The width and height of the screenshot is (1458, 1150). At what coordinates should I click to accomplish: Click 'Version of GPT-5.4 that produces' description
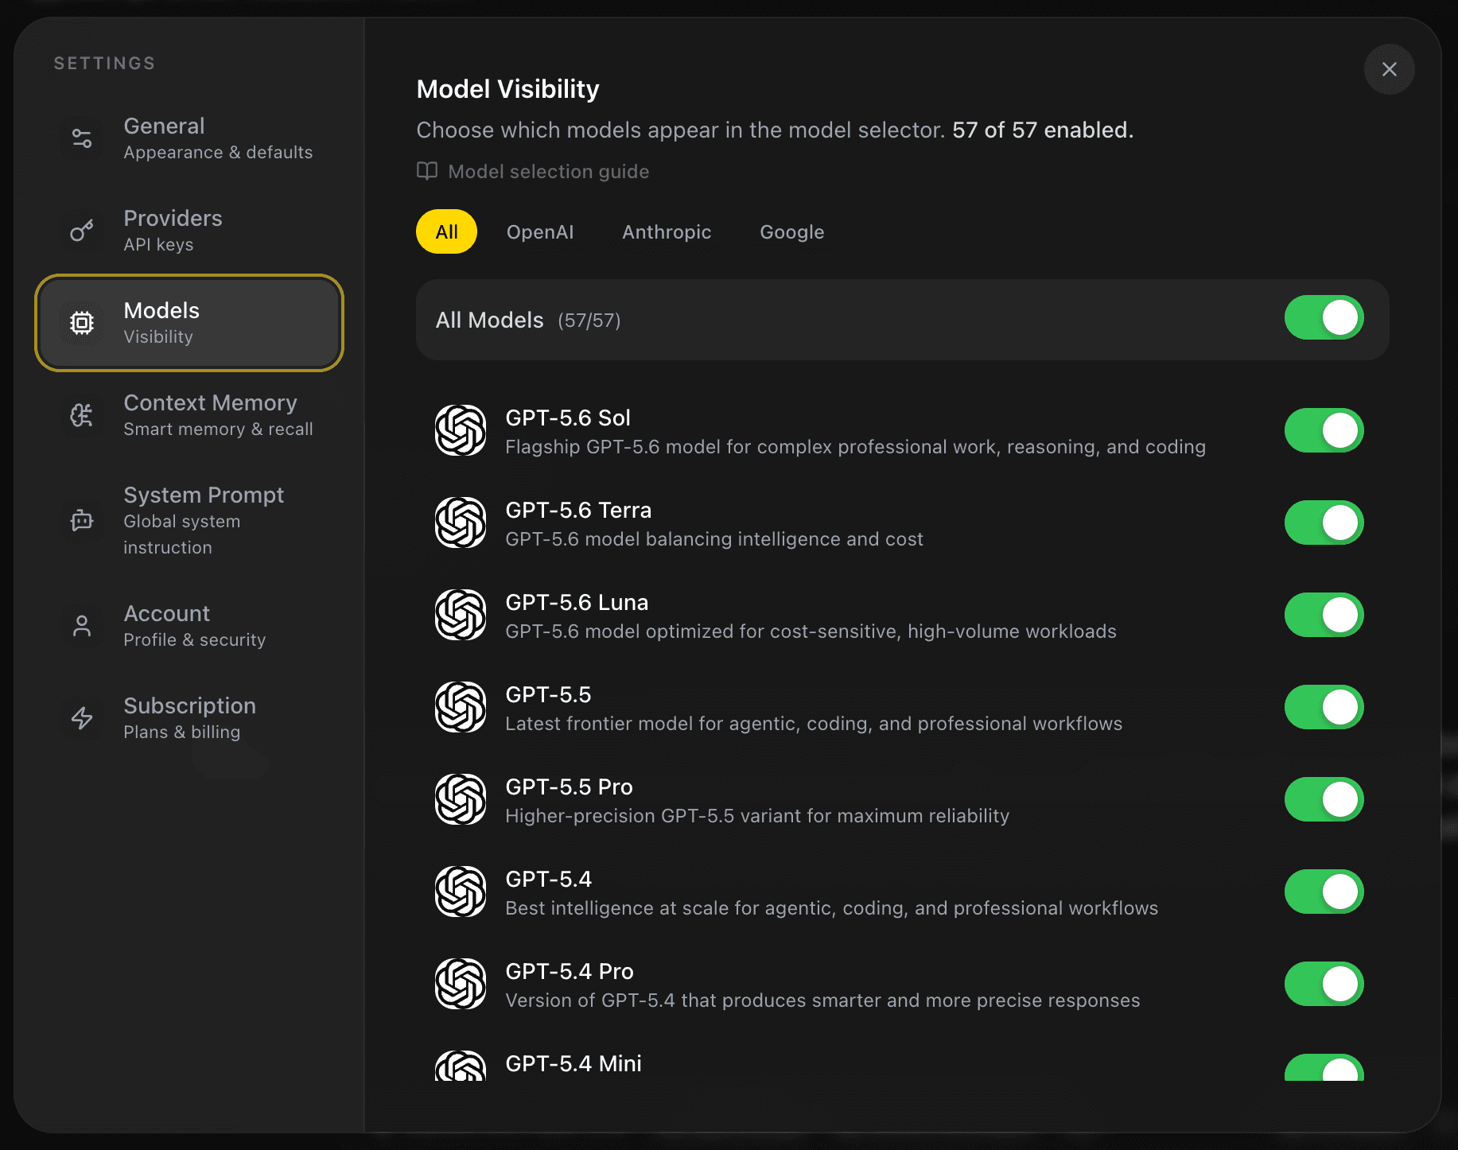point(822,1000)
